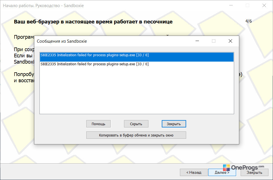Close the Сообщения из Sandboxie dialog
This screenshot has width=273, height=180.
[x=230, y=41]
